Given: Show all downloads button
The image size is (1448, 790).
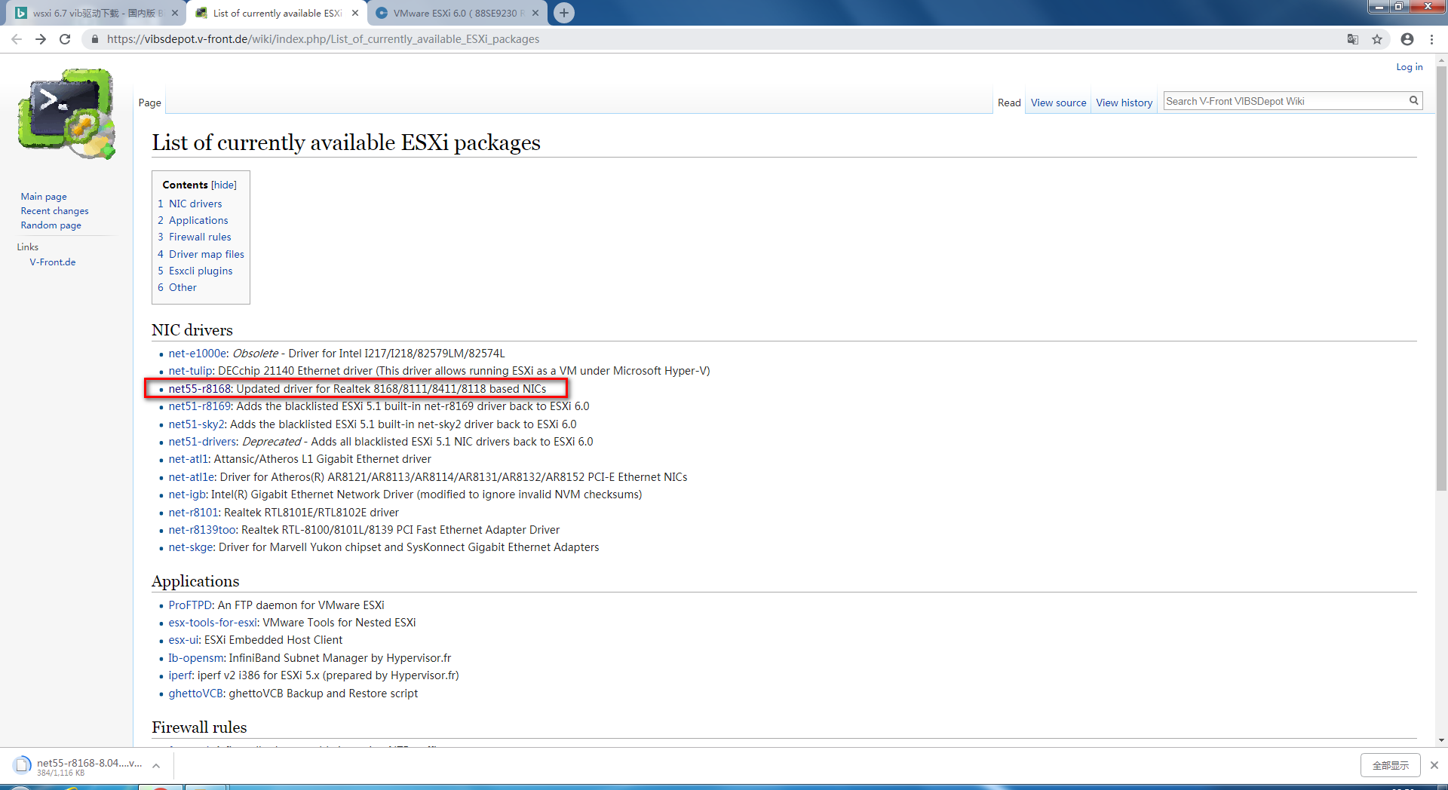Looking at the screenshot, I should click(1390, 765).
